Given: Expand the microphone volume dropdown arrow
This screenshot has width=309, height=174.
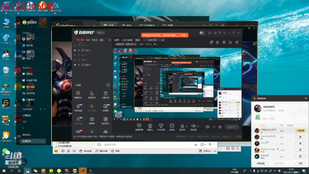Looking at the screenshot, I should pos(187,126).
